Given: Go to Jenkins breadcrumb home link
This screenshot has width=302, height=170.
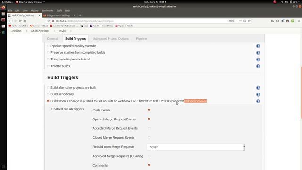Looking at the screenshot, I should click(x=16, y=31).
